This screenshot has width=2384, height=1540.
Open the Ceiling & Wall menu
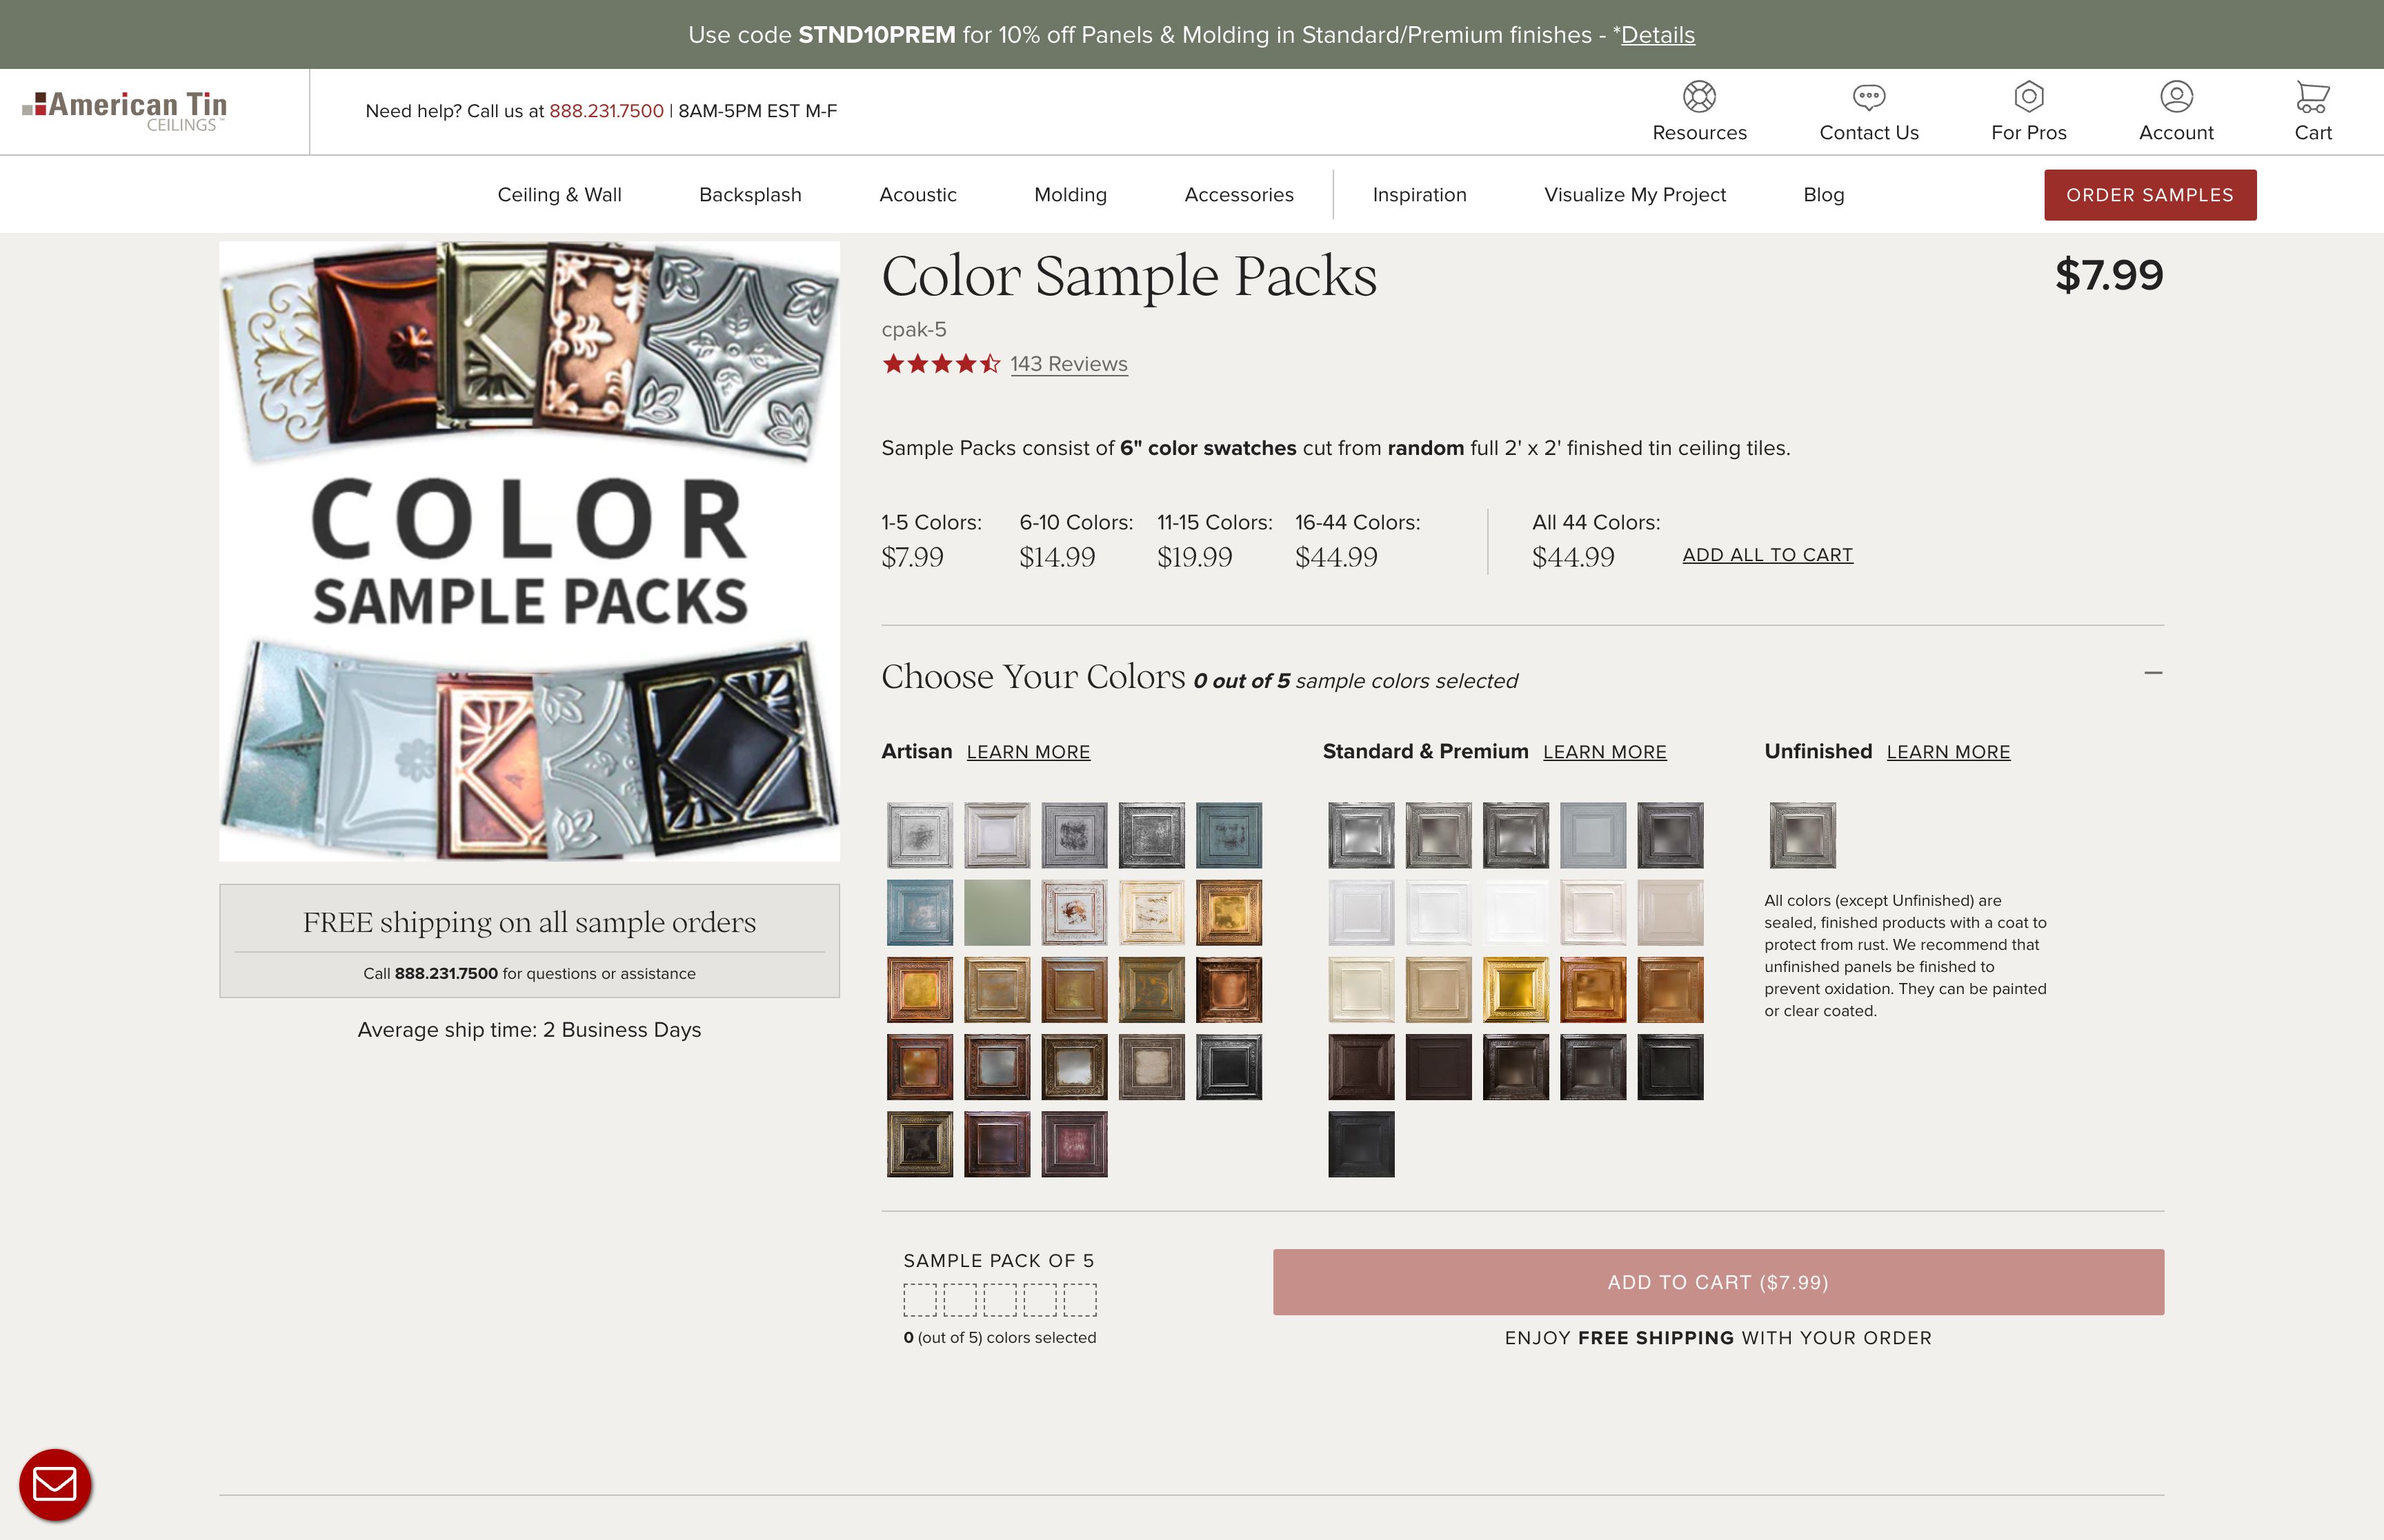pyautogui.click(x=559, y=195)
